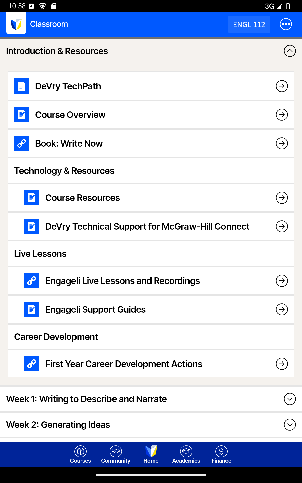Click link icon beside Engageli Live Lessons
The height and width of the screenshot is (483, 302).
[x=32, y=281]
